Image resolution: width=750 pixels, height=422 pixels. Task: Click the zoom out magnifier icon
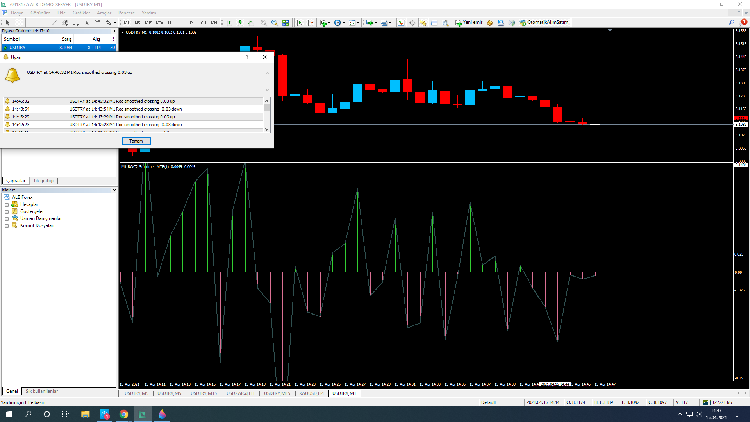click(275, 23)
